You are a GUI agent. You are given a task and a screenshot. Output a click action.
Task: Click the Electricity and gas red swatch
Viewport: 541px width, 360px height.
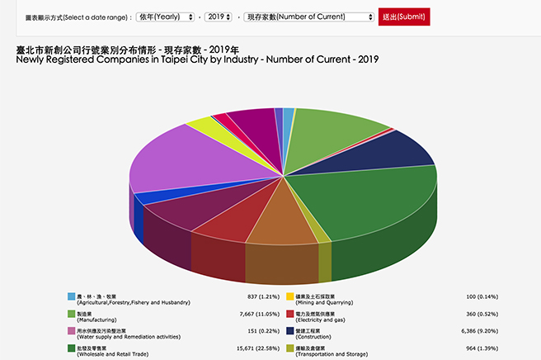click(289, 315)
